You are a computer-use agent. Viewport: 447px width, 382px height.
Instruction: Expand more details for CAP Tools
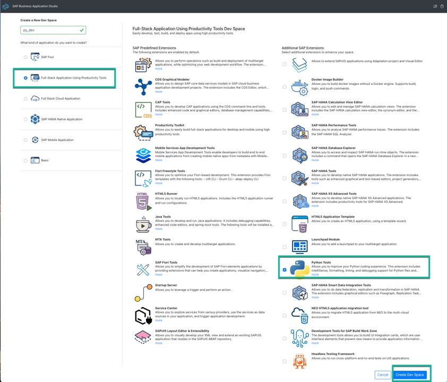[159, 114]
